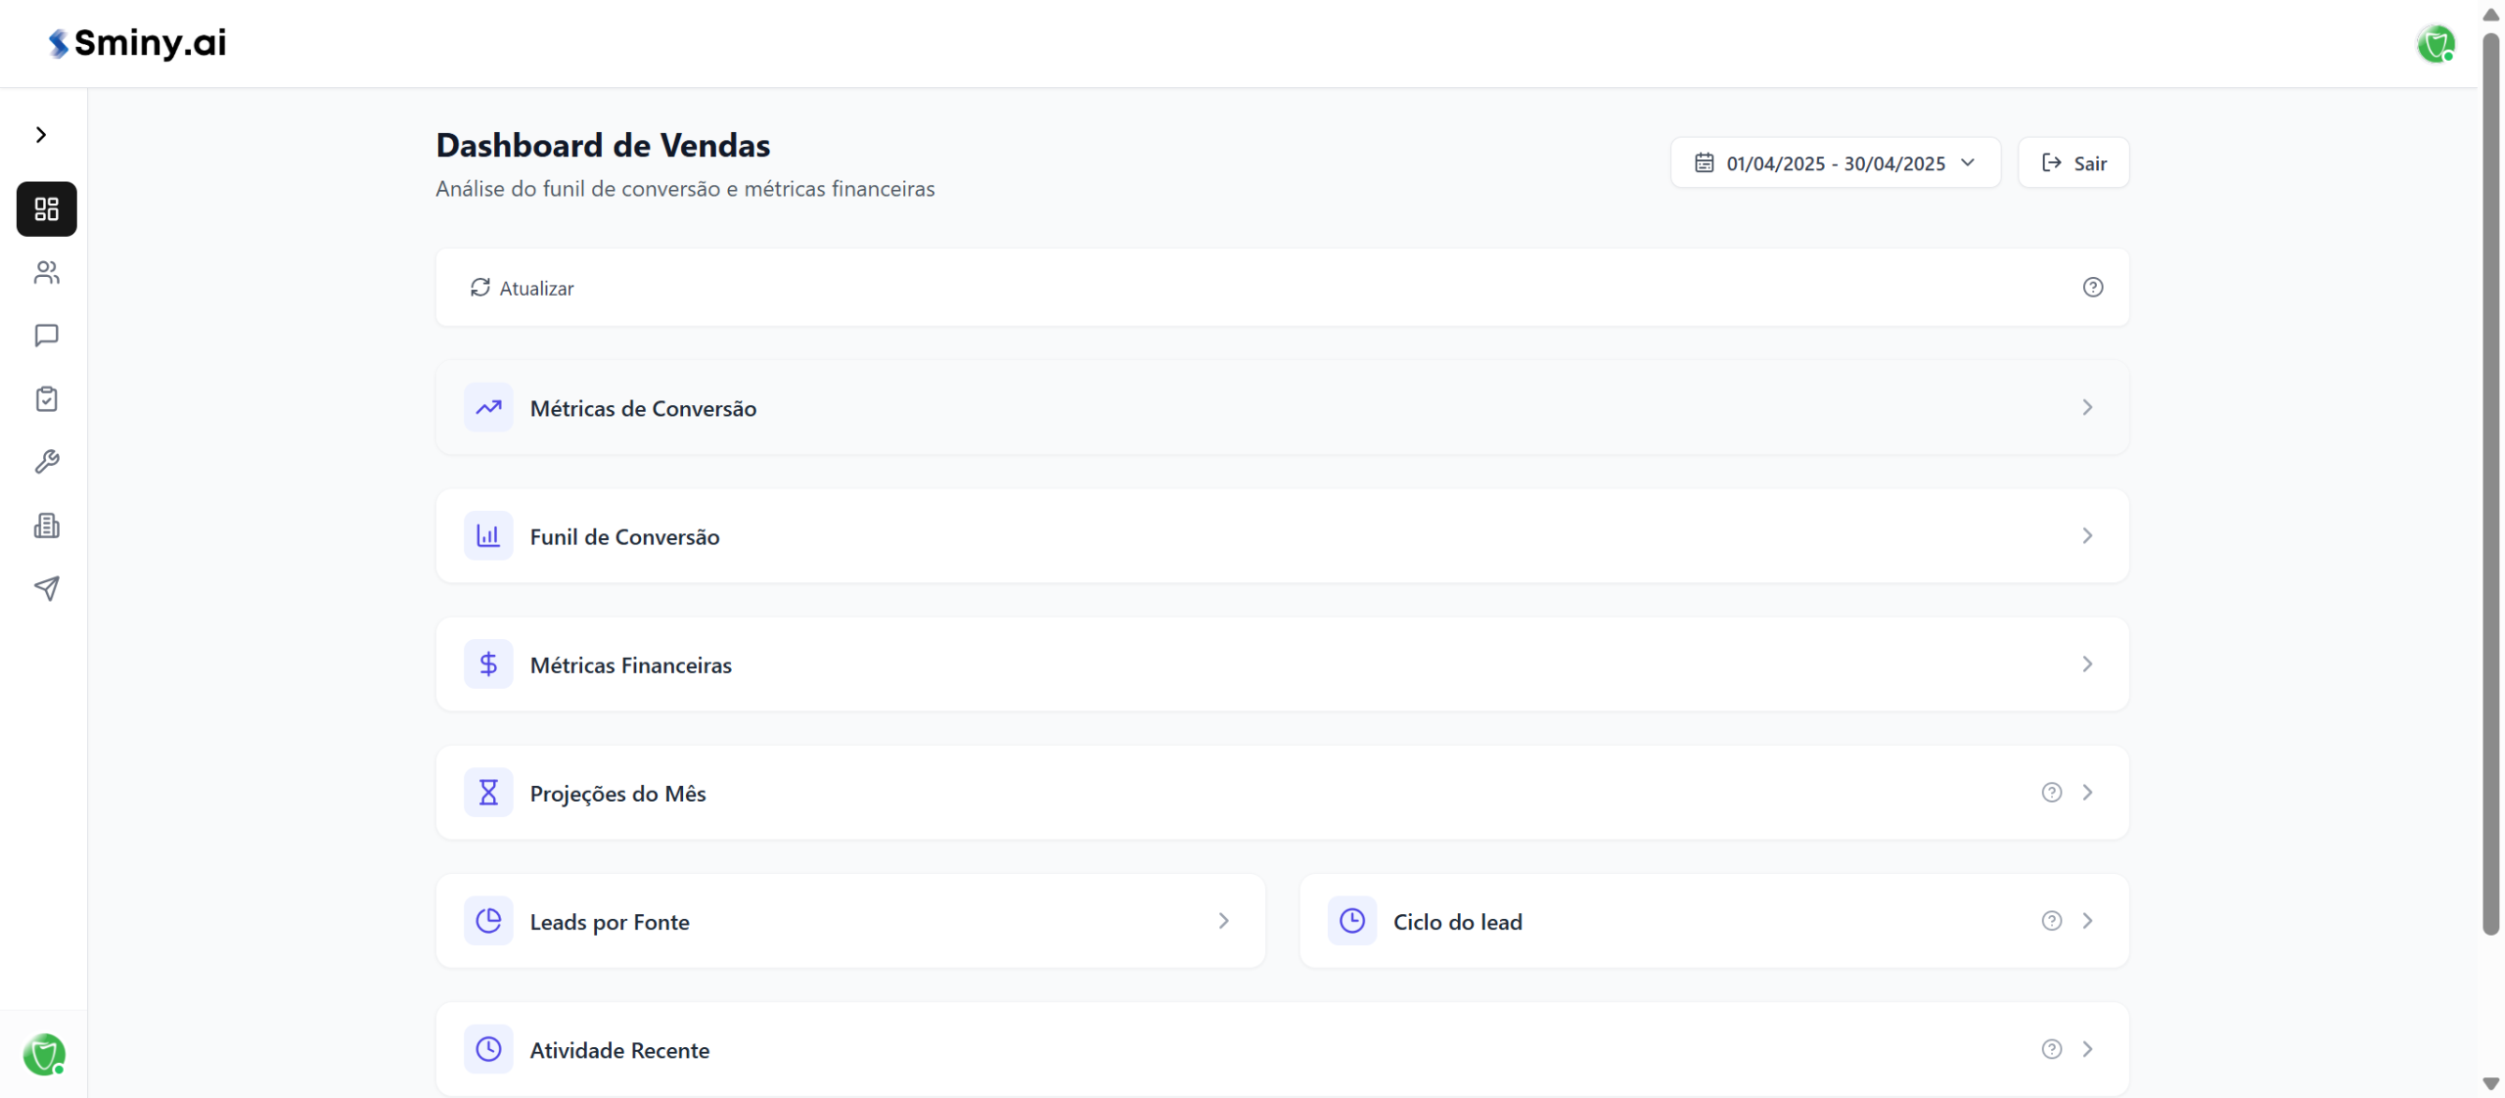Click the Sair logout button
This screenshot has height=1098, width=2505.
click(2073, 162)
